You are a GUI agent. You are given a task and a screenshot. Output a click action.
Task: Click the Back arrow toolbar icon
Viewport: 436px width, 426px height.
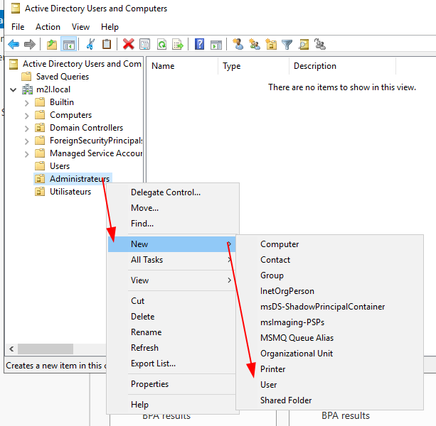pos(14,44)
